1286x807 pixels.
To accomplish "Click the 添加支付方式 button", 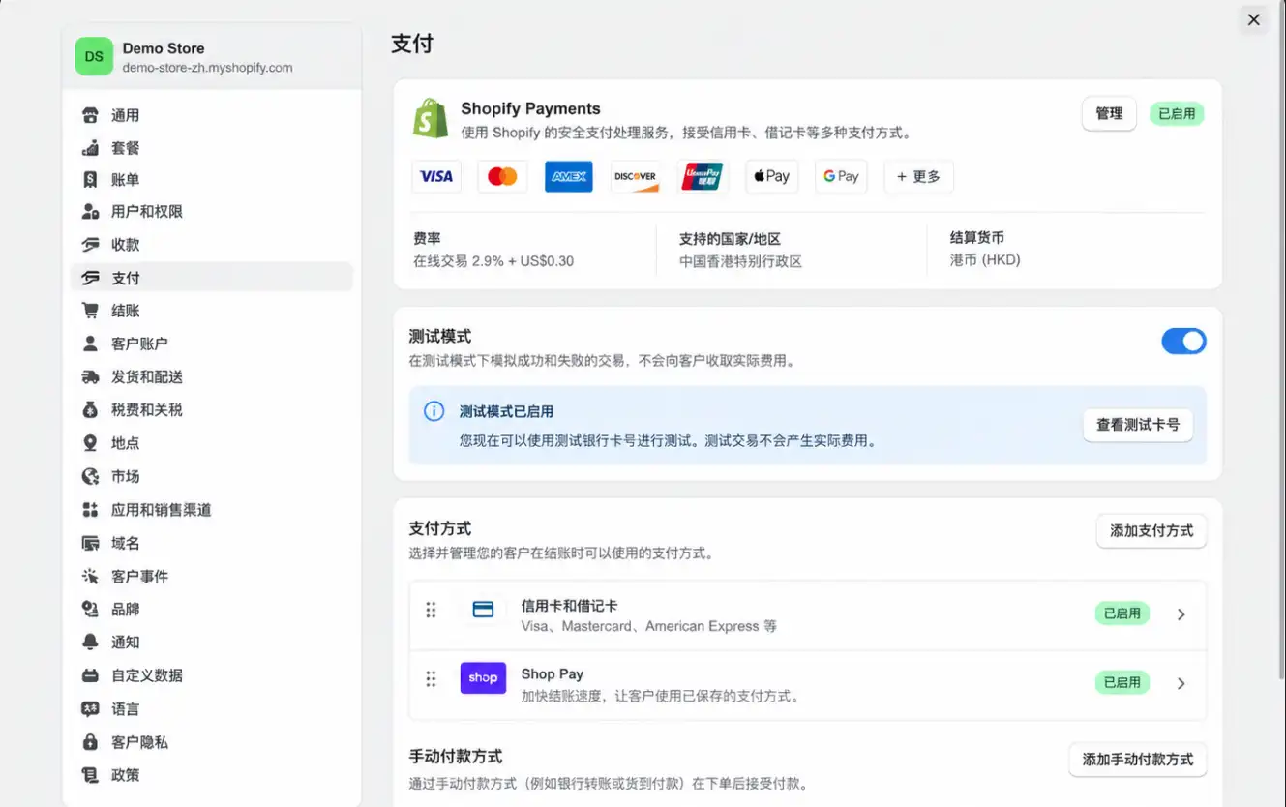I will pyautogui.click(x=1151, y=530).
